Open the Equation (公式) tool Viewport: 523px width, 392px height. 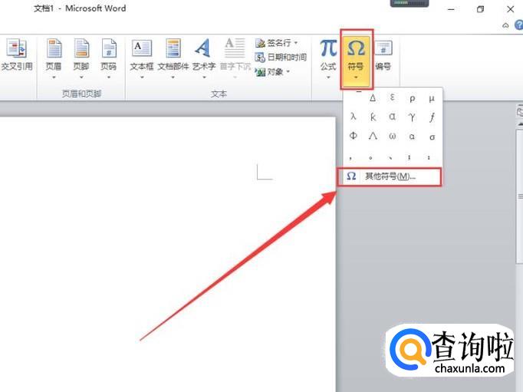(x=328, y=58)
